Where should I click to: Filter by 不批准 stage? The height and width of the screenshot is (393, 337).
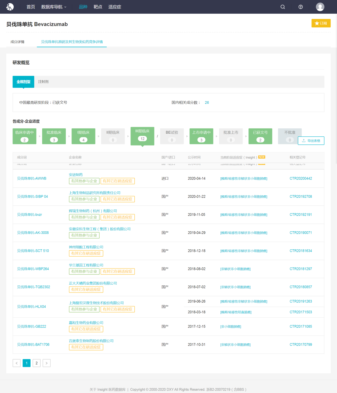(290, 136)
